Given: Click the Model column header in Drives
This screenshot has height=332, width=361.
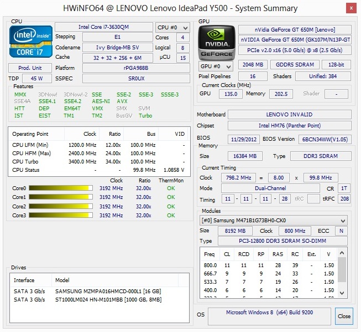Looking at the screenshot, I should tap(115, 280).
